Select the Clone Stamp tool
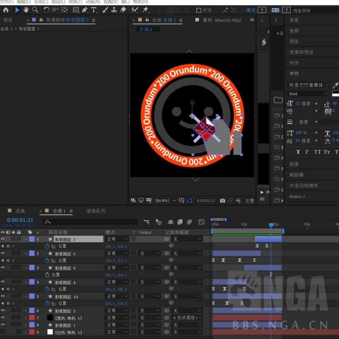This screenshot has width=339, height=339. (x=114, y=10)
